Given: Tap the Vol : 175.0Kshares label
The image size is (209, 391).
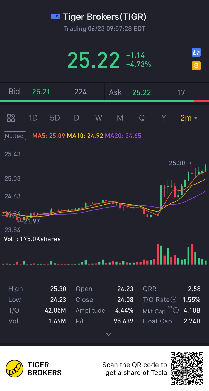Looking at the screenshot, I should [32, 239].
